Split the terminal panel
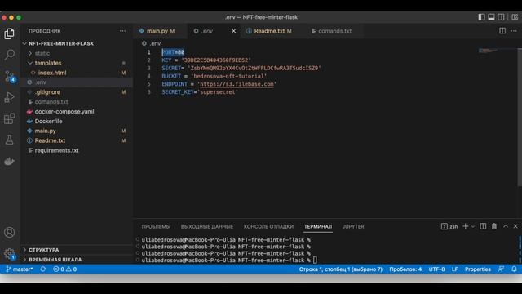The image size is (522, 294). [483, 226]
